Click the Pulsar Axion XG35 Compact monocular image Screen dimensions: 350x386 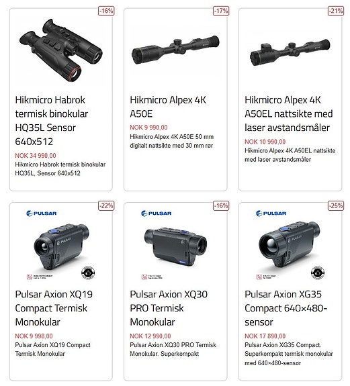[290, 246]
